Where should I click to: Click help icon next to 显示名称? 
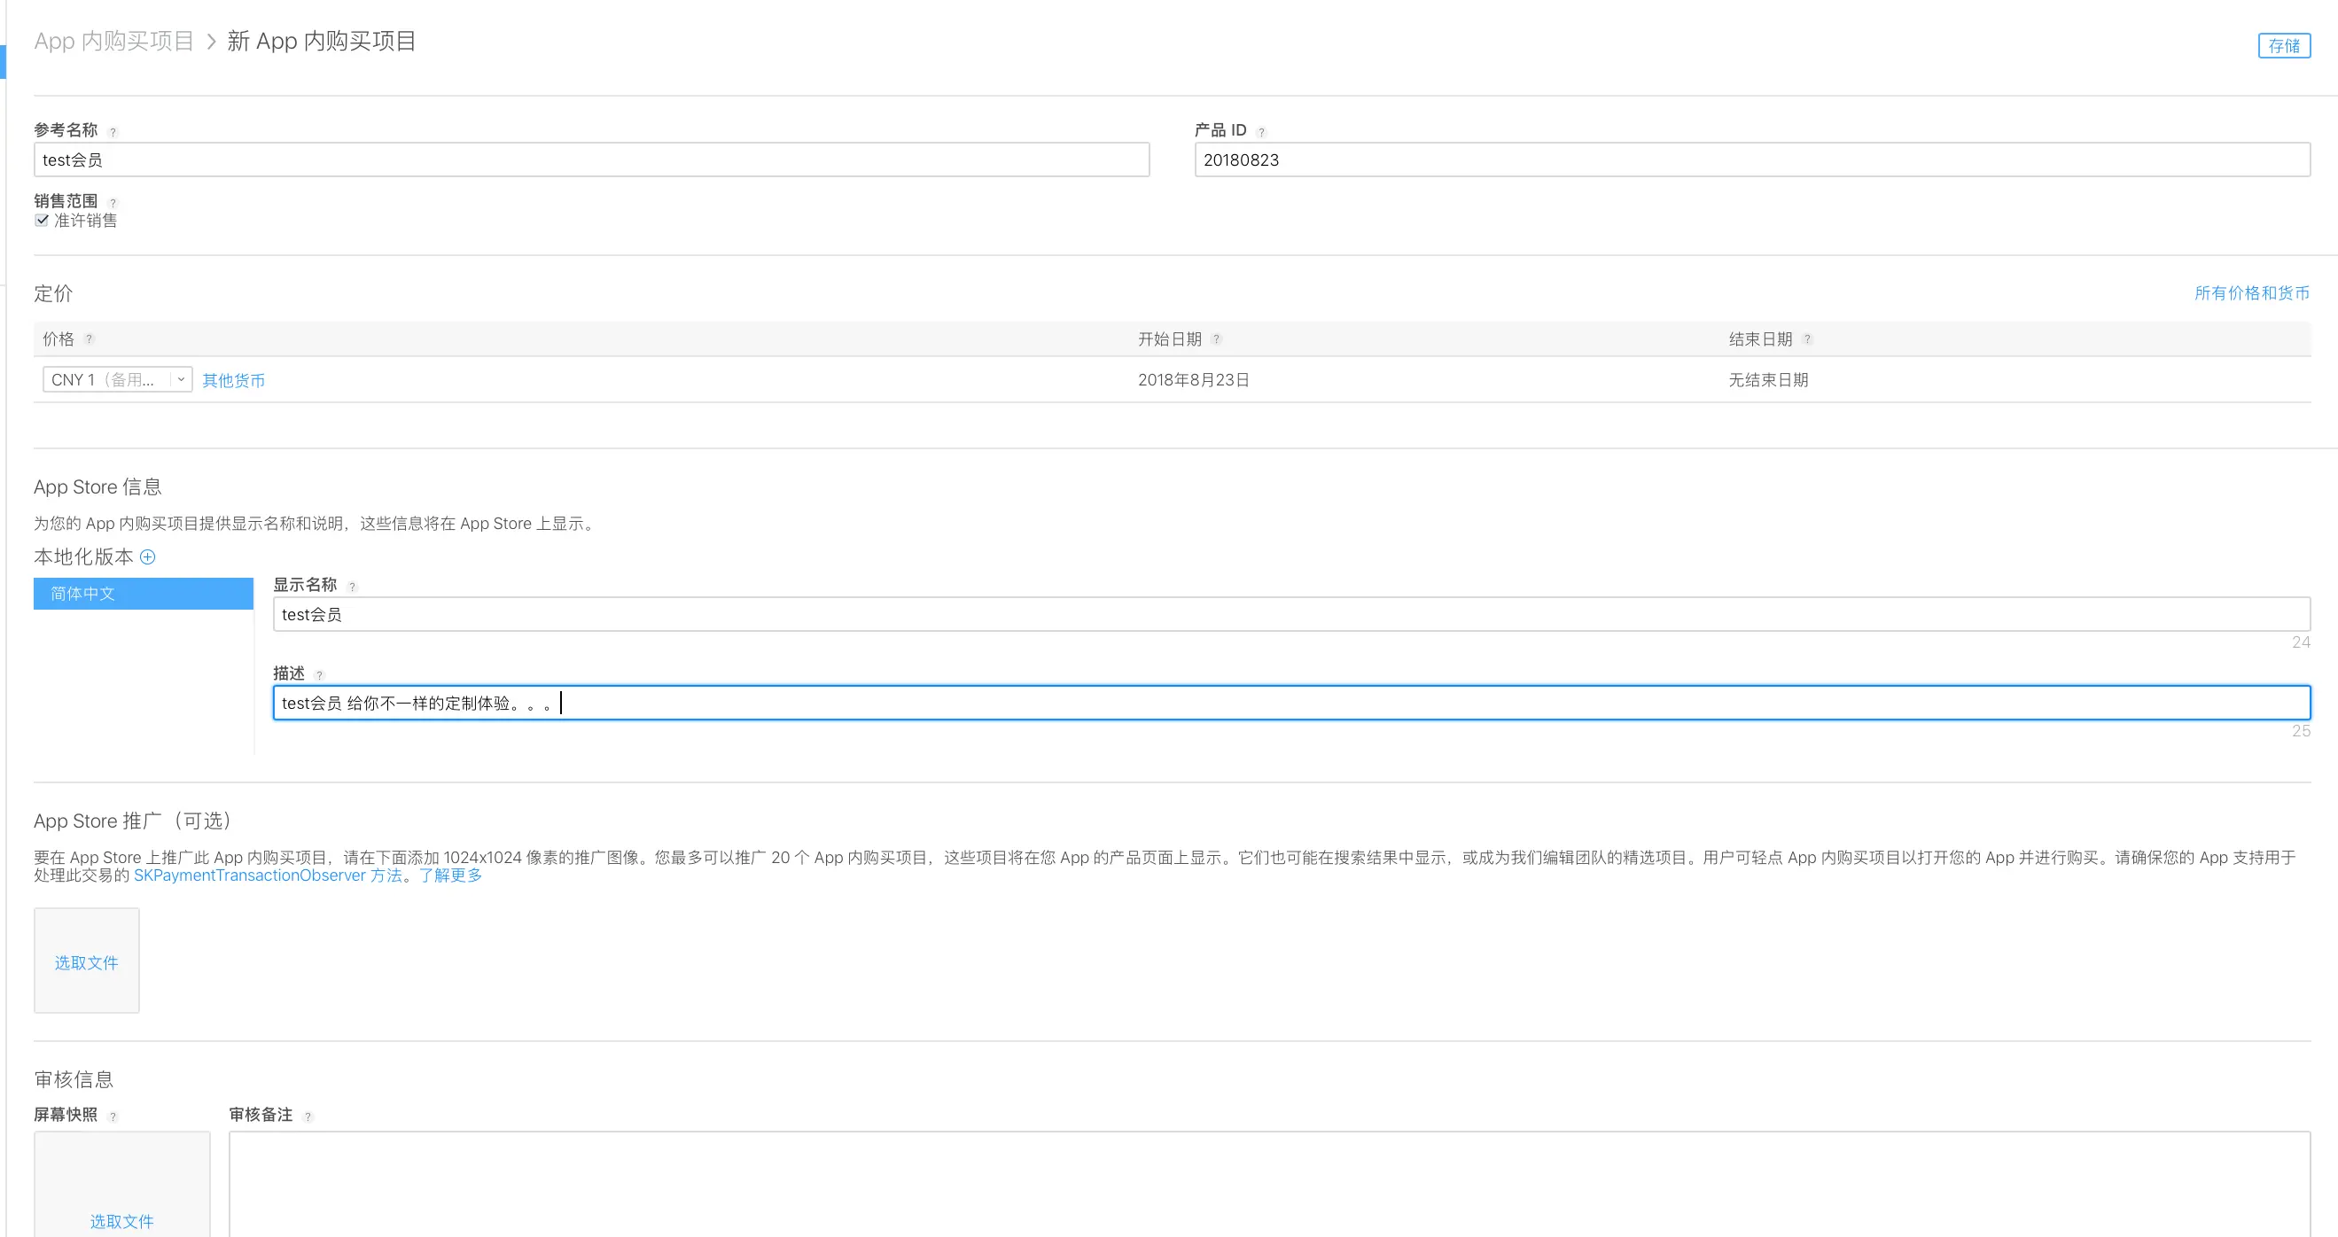[x=352, y=587]
